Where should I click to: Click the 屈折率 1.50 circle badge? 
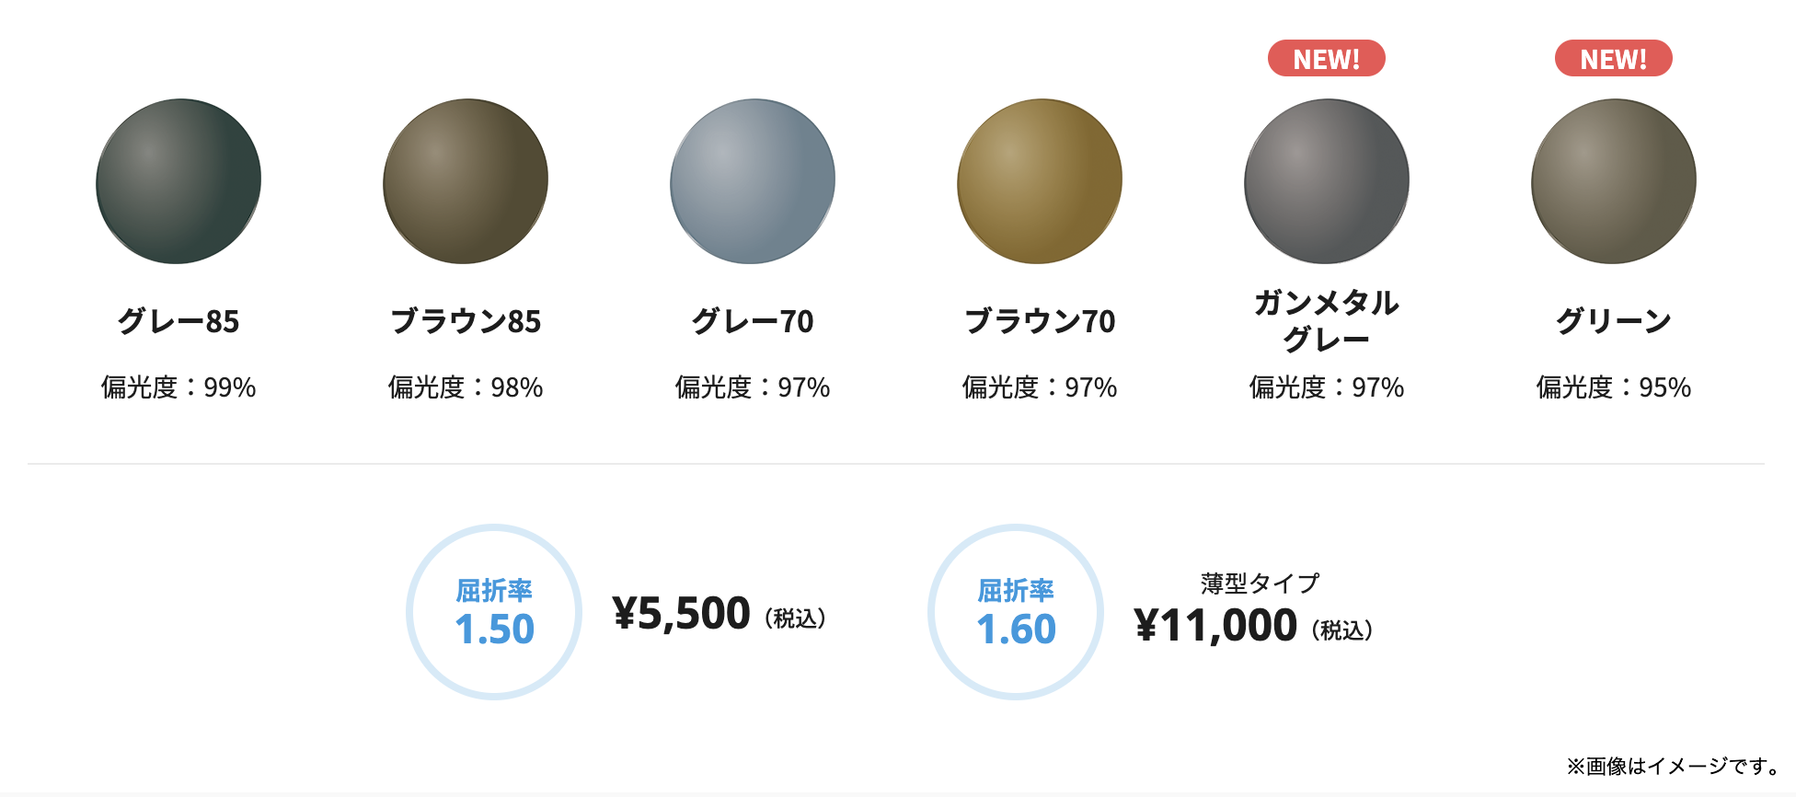point(494,612)
